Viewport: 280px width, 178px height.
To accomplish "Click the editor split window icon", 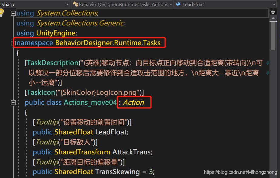I will 273,12.
